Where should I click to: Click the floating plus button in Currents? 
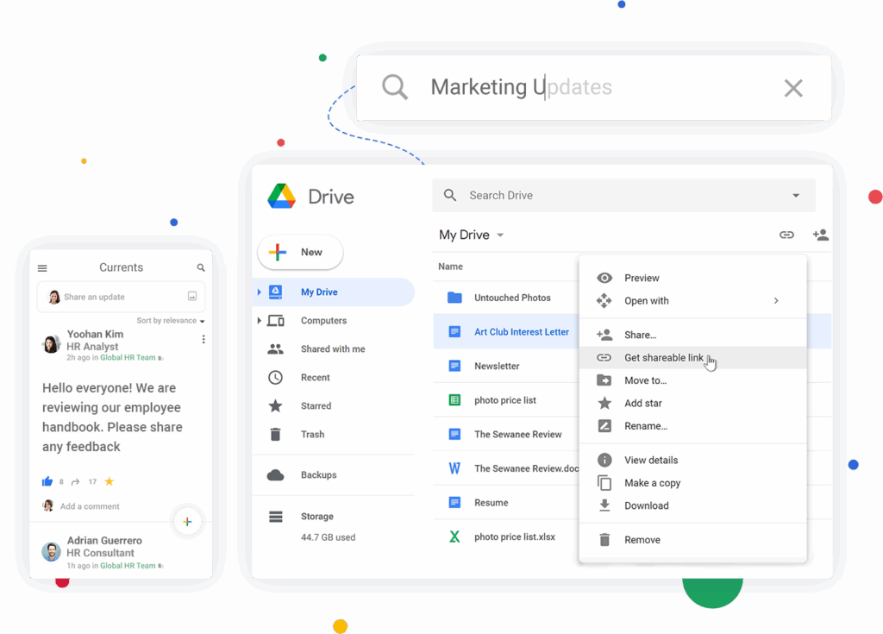coord(187,521)
